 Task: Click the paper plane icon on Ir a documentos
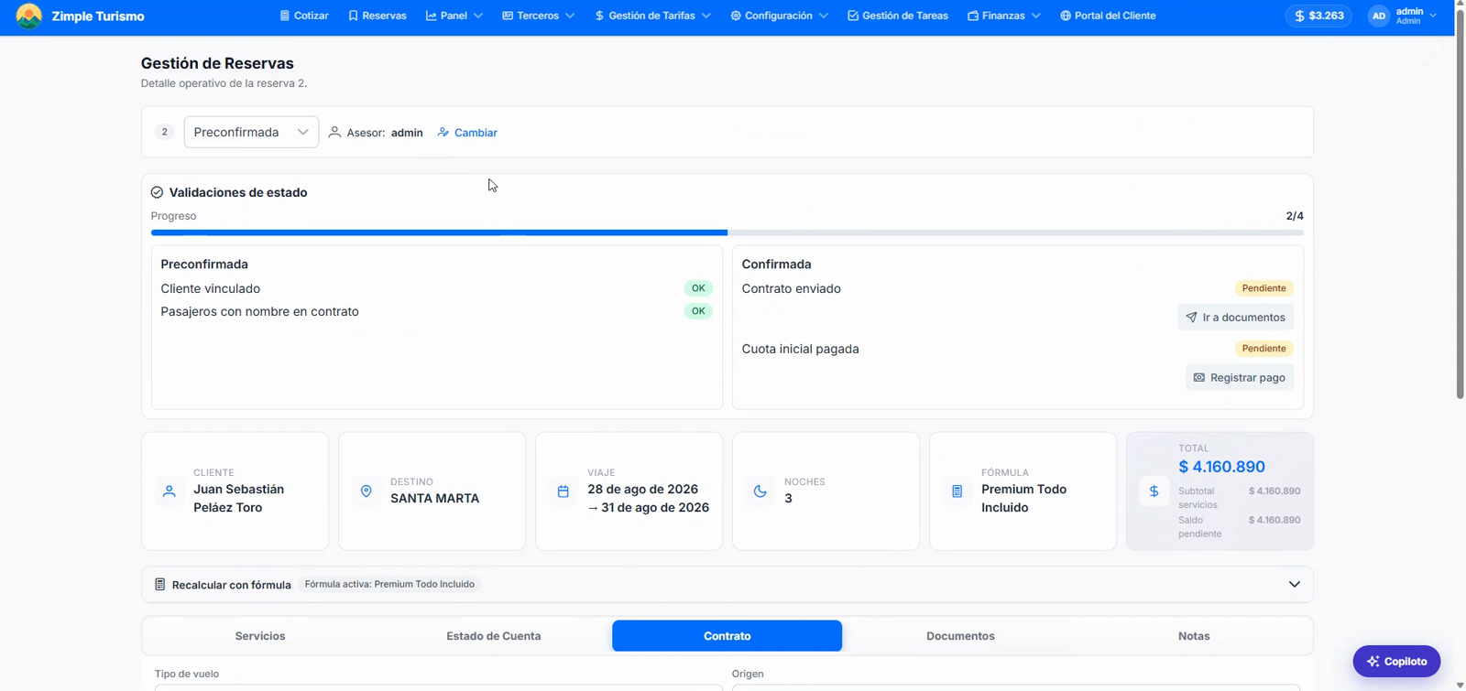point(1192,318)
